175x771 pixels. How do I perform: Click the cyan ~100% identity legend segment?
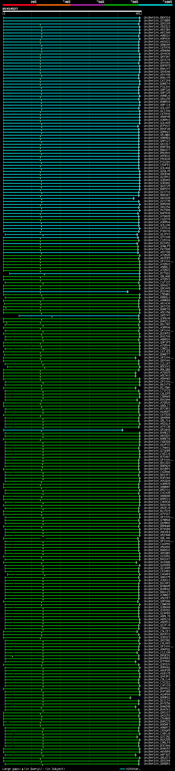[155, 5]
